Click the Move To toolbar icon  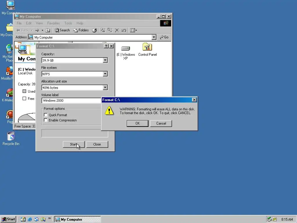tap(103, 30)
